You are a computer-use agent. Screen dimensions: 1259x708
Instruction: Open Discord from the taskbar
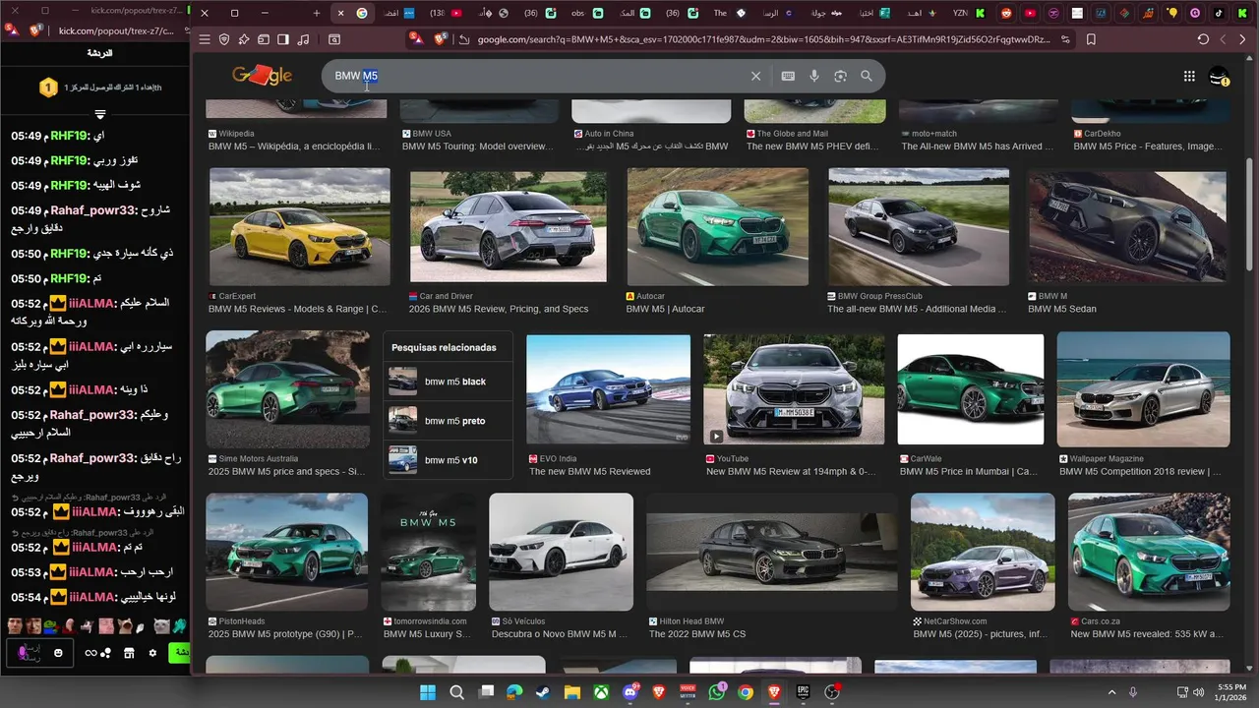630,692
